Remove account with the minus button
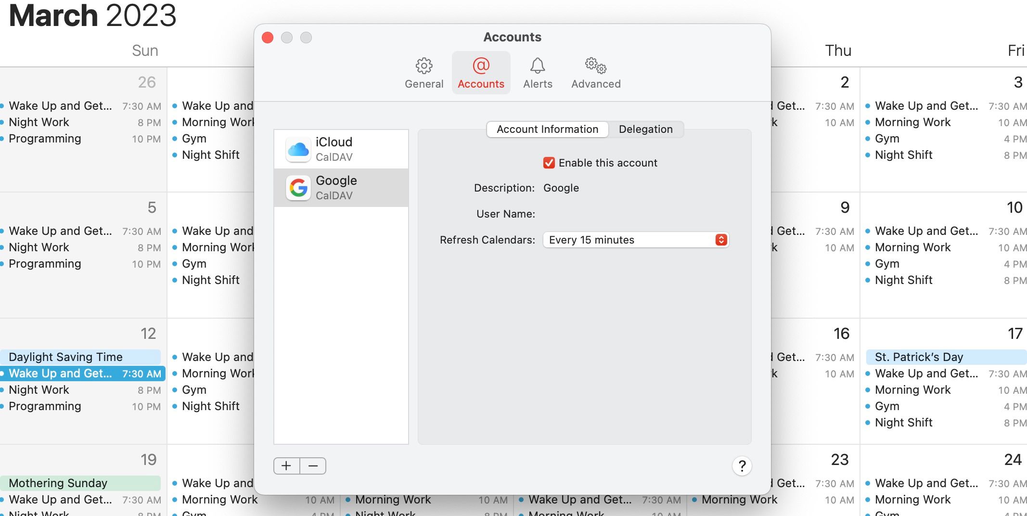This screenshot has height=516, width=1027. pyautogui.click(x=313, y=466)
